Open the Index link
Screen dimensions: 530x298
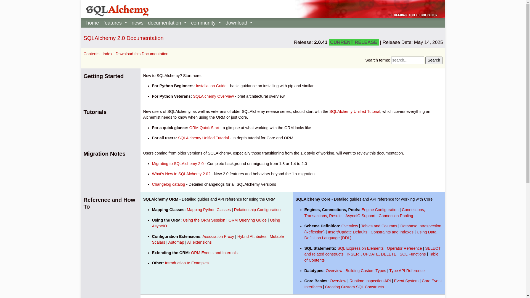coord(107,54)
